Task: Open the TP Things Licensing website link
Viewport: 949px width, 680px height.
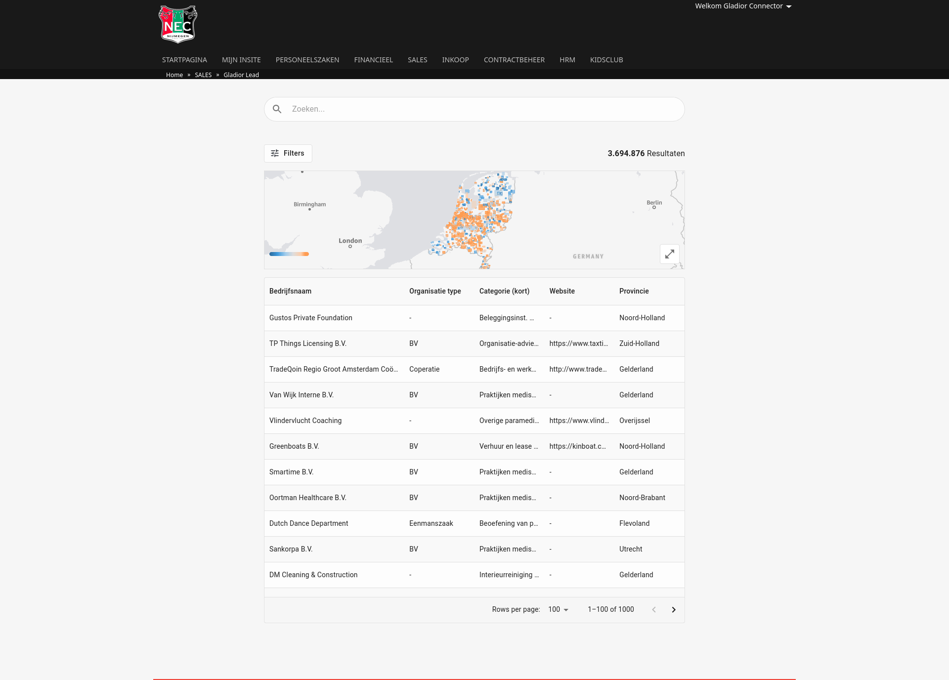Action: pos(578,343)
